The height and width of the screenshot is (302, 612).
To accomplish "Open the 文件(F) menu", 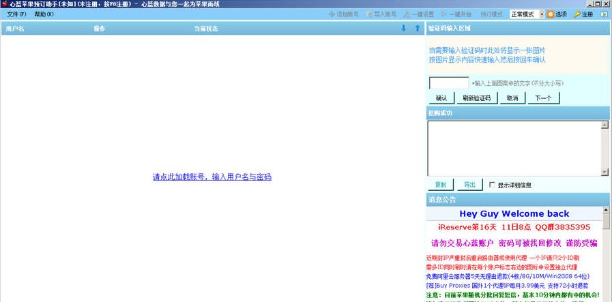I will [16, 14].
